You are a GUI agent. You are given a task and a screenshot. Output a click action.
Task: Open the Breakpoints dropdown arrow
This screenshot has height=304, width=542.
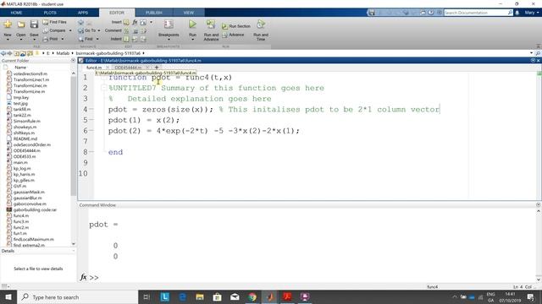(169, 40)
